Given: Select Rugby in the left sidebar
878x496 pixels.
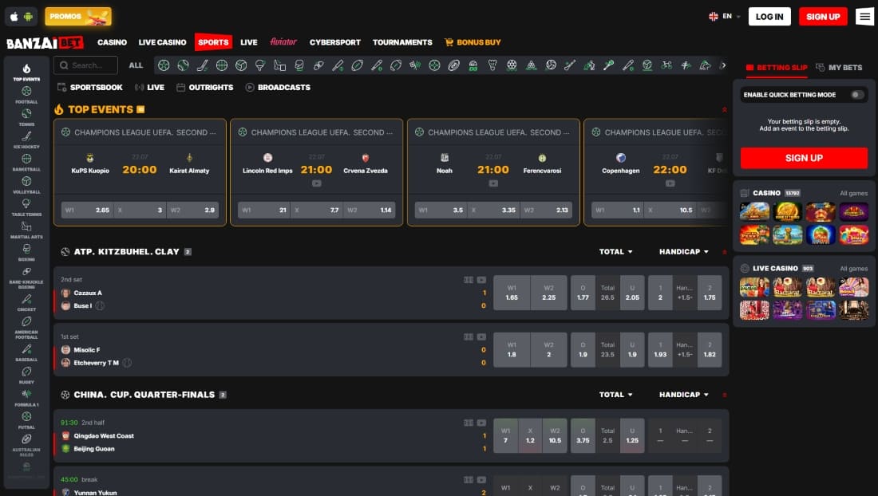Looking at the screenshot, I should click(26, 376).
